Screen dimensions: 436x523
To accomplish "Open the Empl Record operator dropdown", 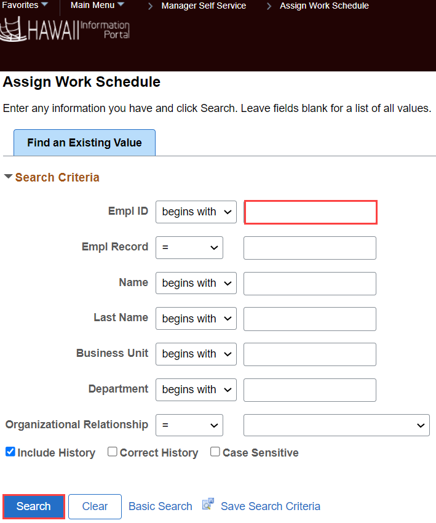I will coord(189,247).
